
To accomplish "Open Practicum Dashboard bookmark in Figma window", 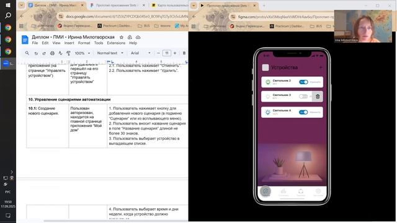I will (287, 26).
